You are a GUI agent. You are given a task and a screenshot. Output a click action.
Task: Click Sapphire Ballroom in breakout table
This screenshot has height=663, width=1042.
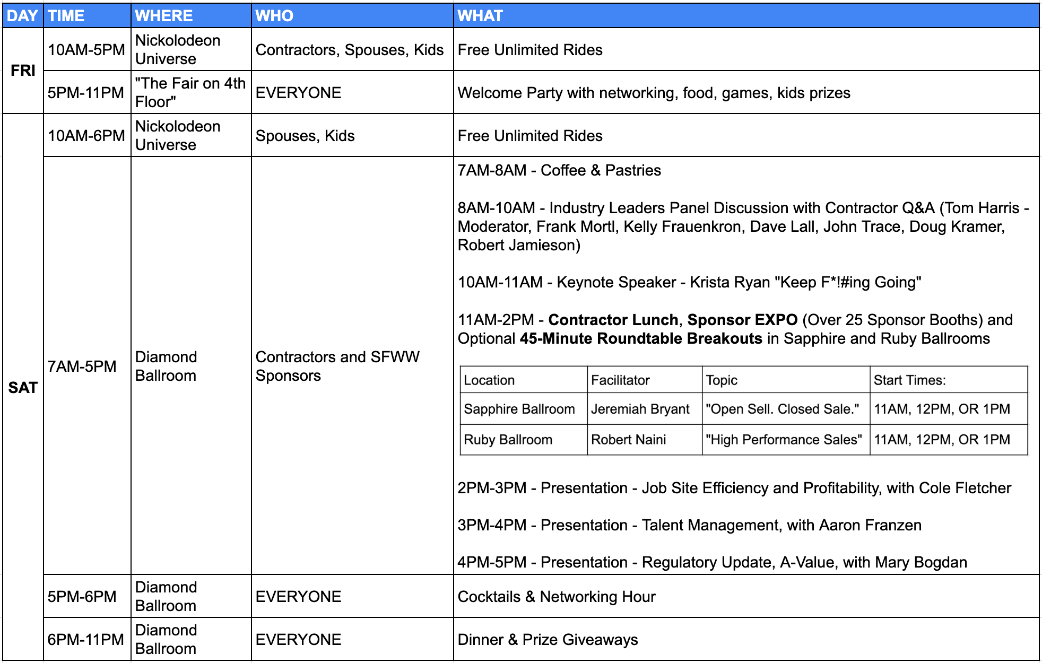click(519, 409)
